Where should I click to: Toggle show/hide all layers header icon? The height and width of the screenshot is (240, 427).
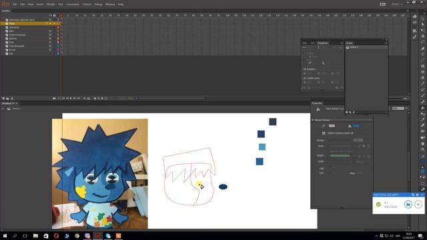(x=51, y=15)
